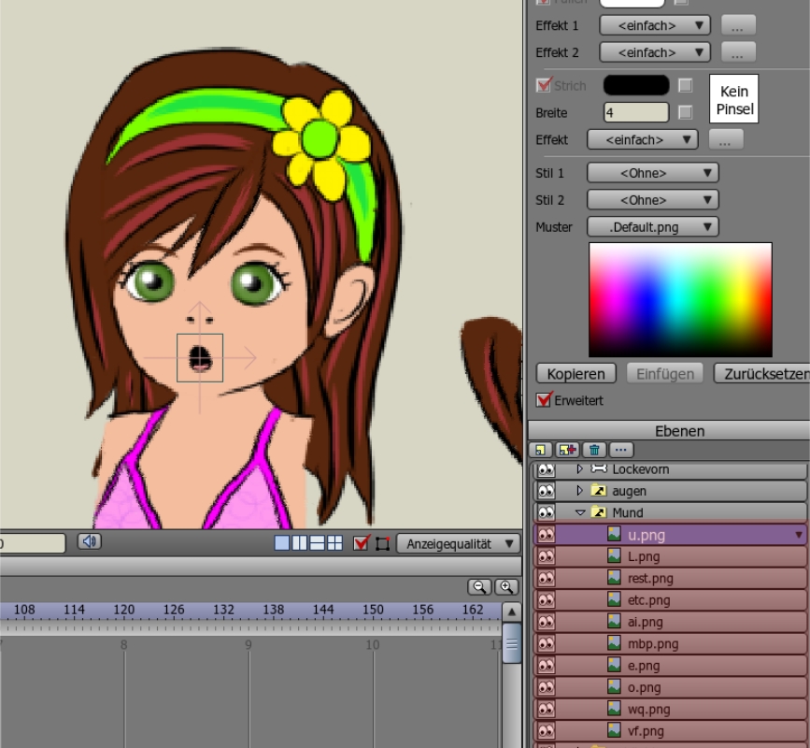Toggle audio with the speaker icon

[90, 541]
